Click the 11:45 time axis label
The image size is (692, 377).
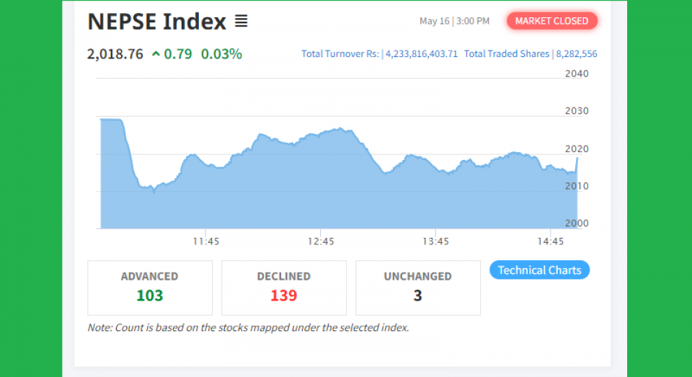click(x=206, y=241)
